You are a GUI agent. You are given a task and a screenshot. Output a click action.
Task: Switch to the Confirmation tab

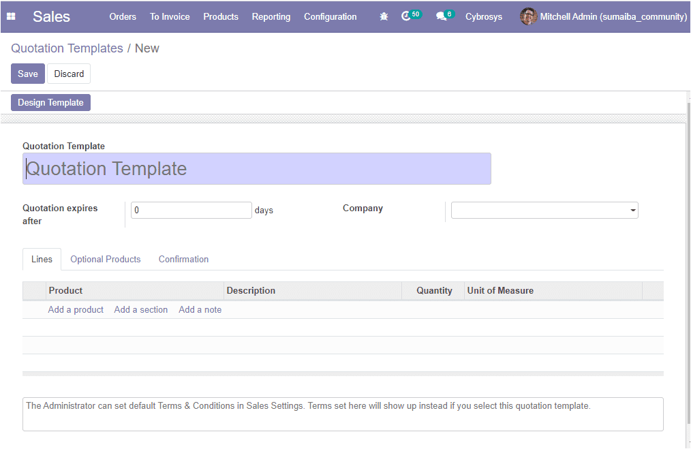[x=183, y=259]
